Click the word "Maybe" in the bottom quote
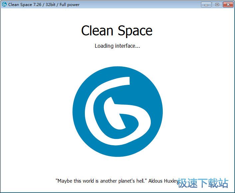The image size is (235, 193). 64,181
